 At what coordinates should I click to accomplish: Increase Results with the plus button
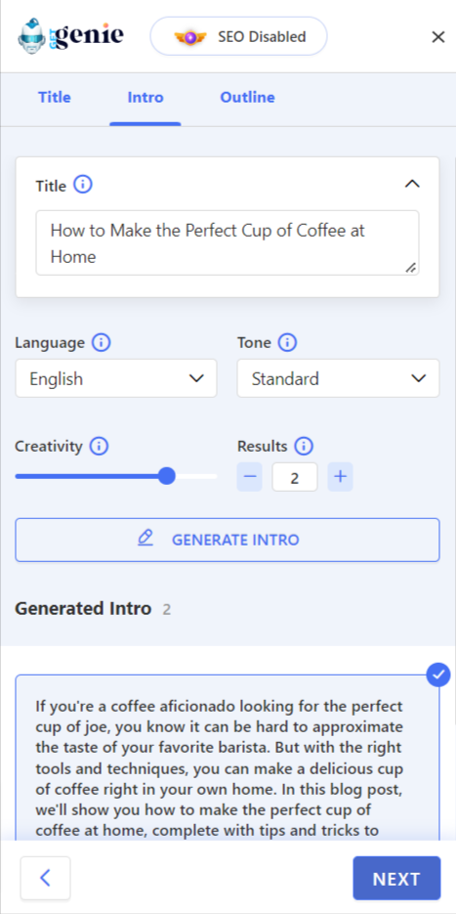(340, 477)
